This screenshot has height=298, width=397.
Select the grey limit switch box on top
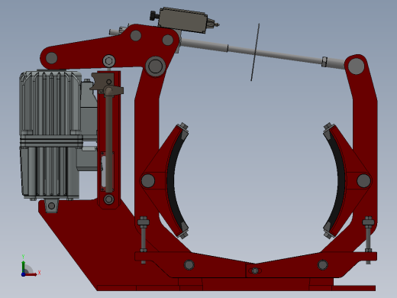click(182, 21)
